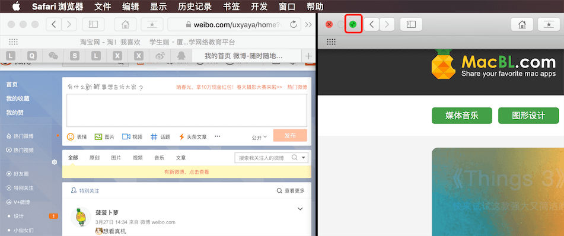Image resolution: width=564 pixels, height=236 pixels.
Task: Open the home page in the MacBL window
Action: (x=522, y=24)
